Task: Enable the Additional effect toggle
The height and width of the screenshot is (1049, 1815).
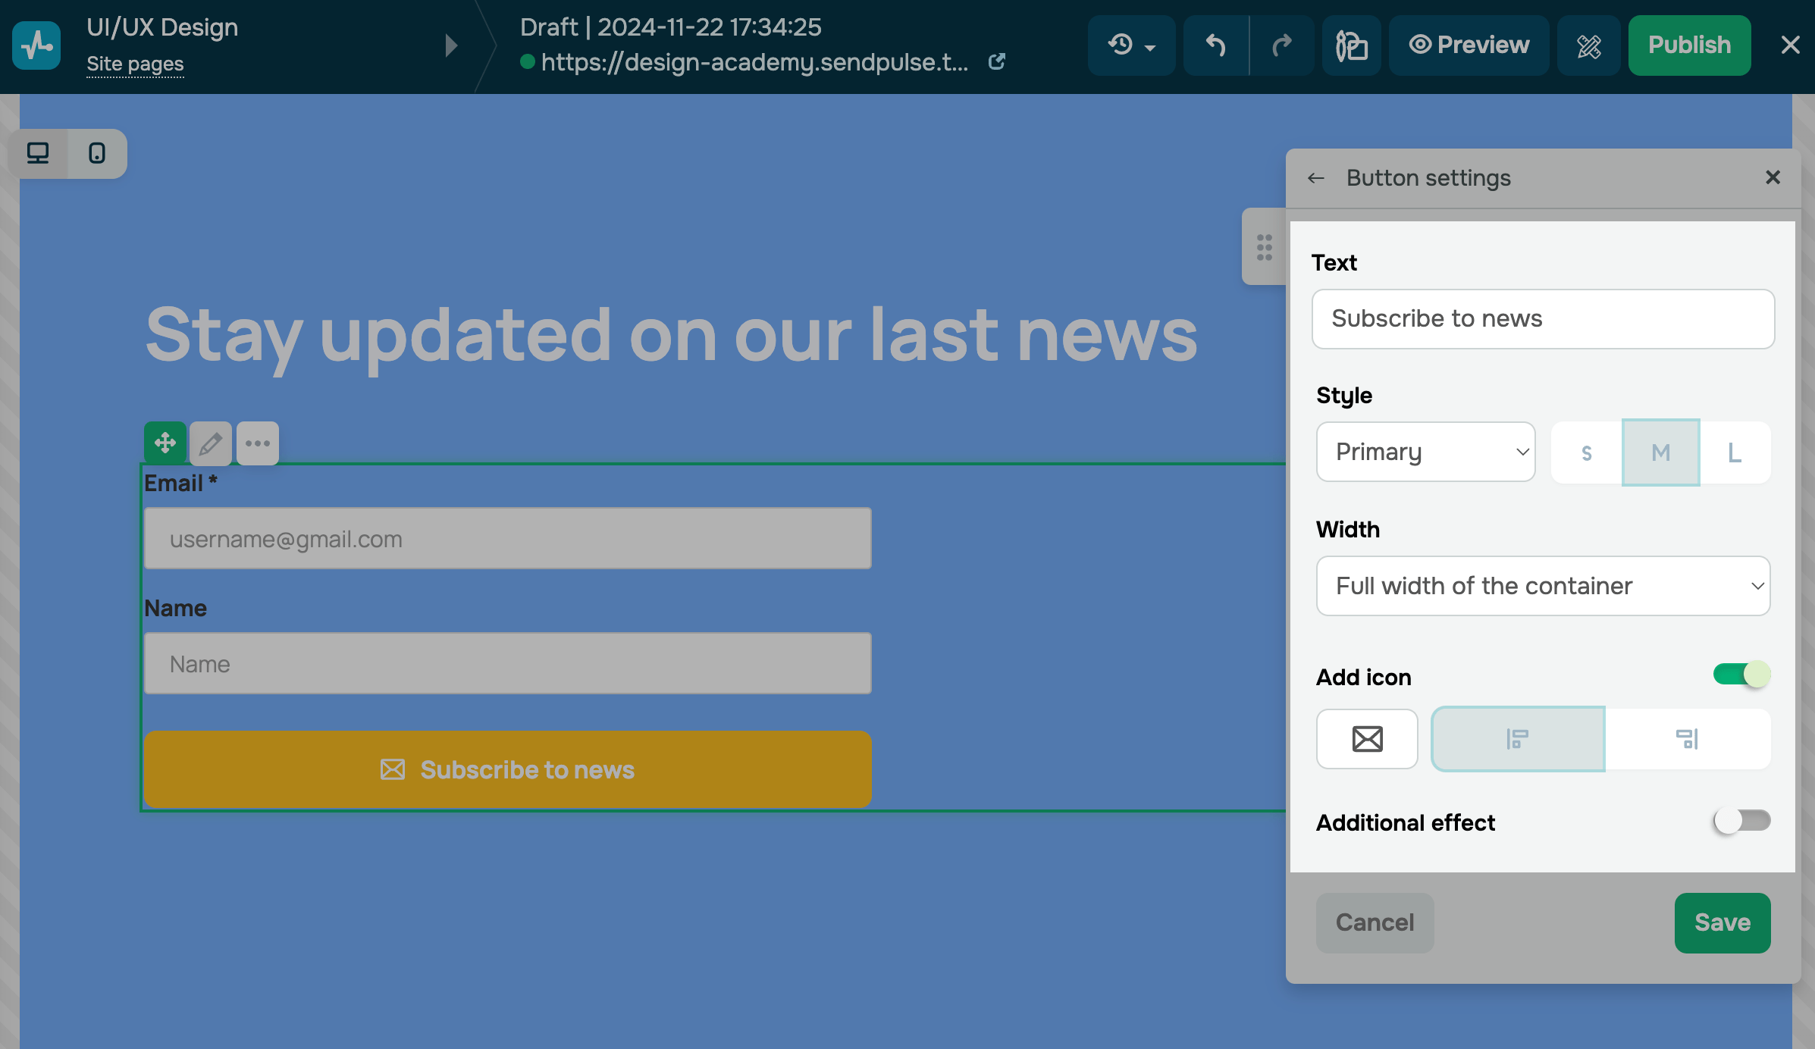Action: (1741, 820)
